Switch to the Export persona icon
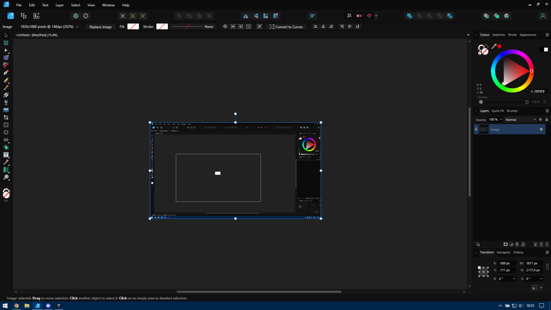 36,16
